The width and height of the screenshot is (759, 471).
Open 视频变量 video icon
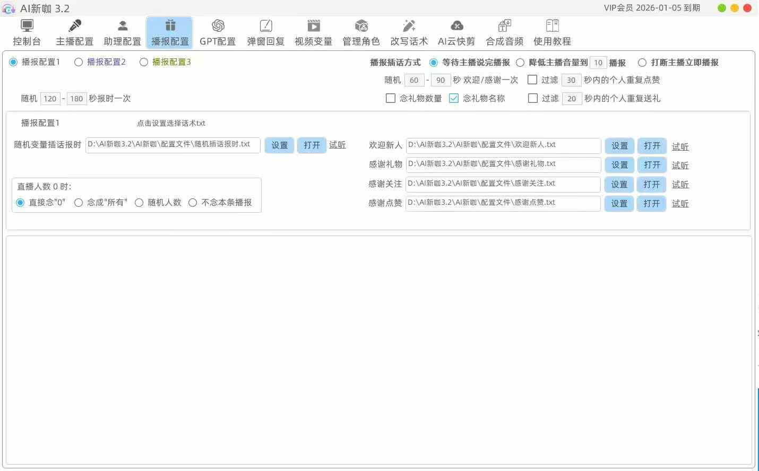tap(314, 26)
